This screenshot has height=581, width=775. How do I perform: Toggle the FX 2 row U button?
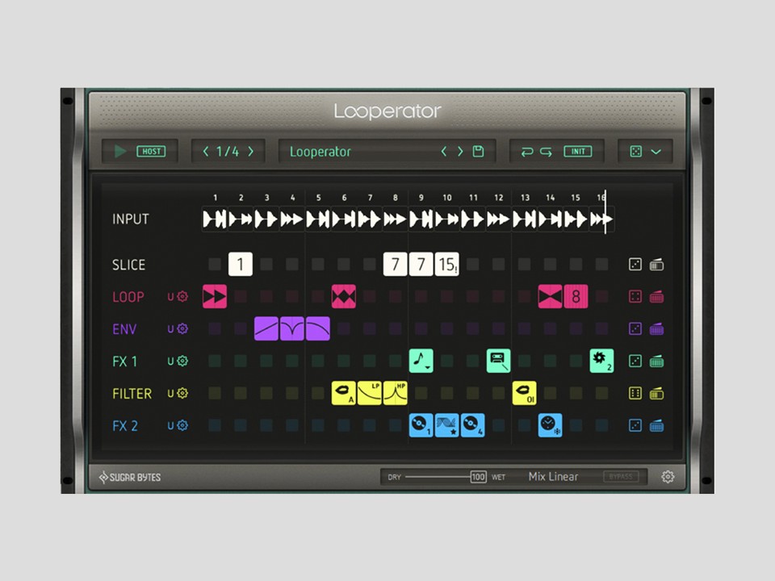170,426
